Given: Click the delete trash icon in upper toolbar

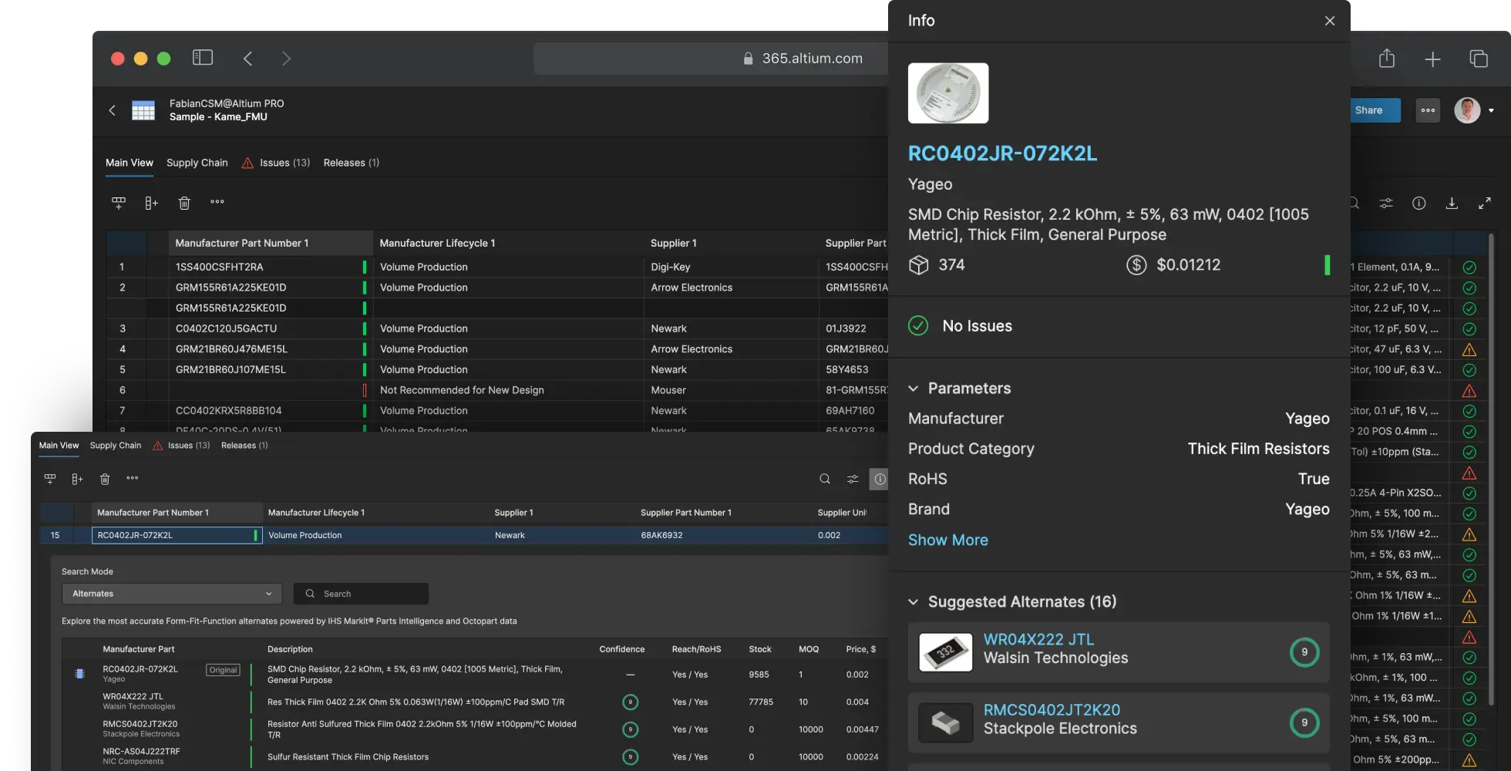Looking at the screenshot, I should pos(184,203).
